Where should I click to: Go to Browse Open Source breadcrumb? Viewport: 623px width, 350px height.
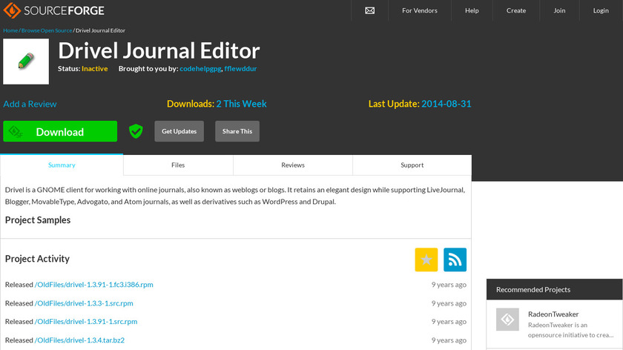point(47,30)
